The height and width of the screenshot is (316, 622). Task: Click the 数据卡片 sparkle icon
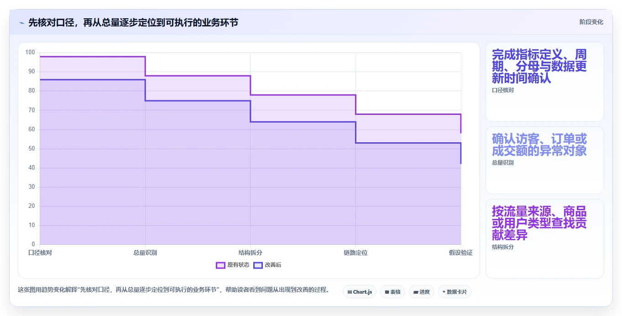444,292
